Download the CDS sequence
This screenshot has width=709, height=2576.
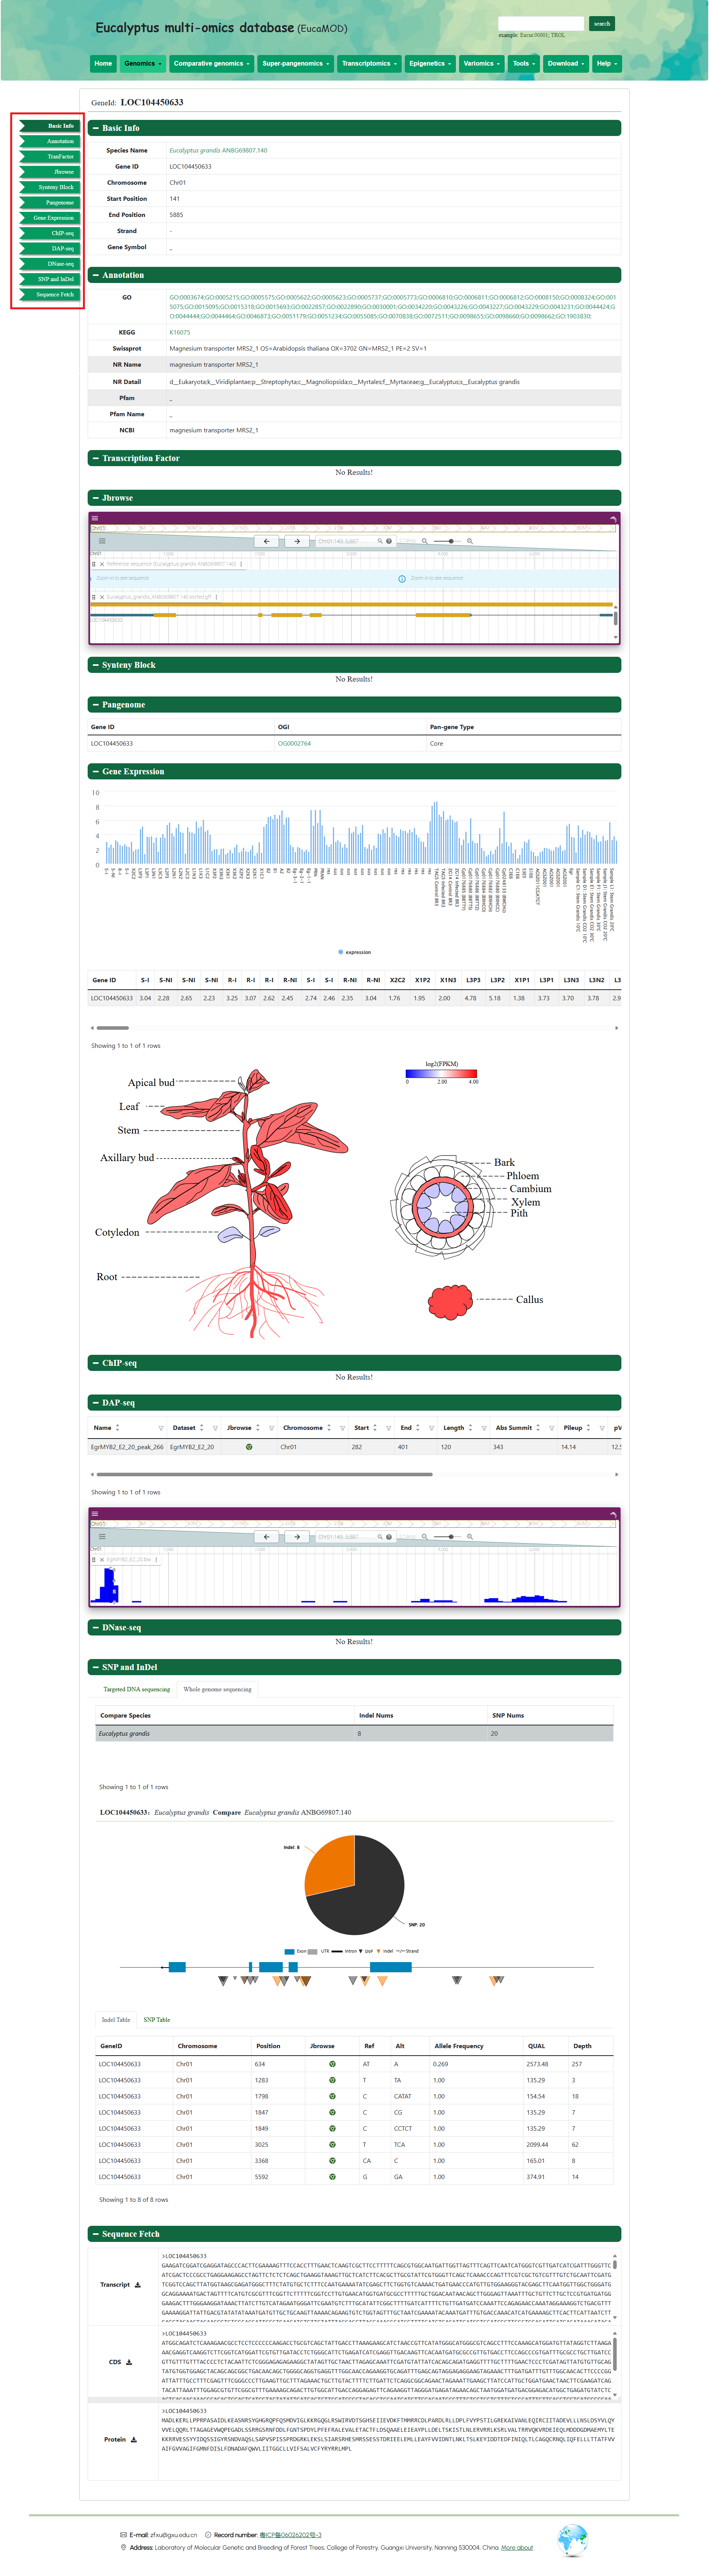coord(129,2362)
